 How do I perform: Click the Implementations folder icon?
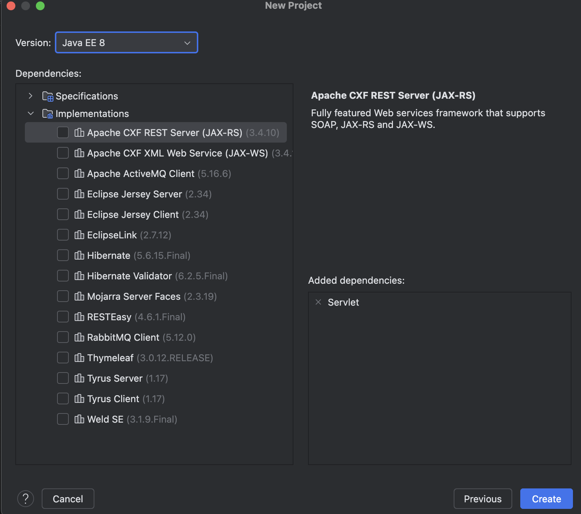pos(48,114)
